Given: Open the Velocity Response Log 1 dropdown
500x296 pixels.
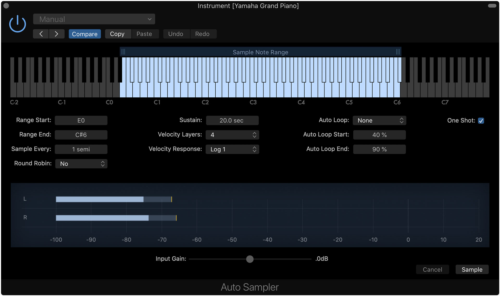Looking at the screenshot, I should coord(232,149).
